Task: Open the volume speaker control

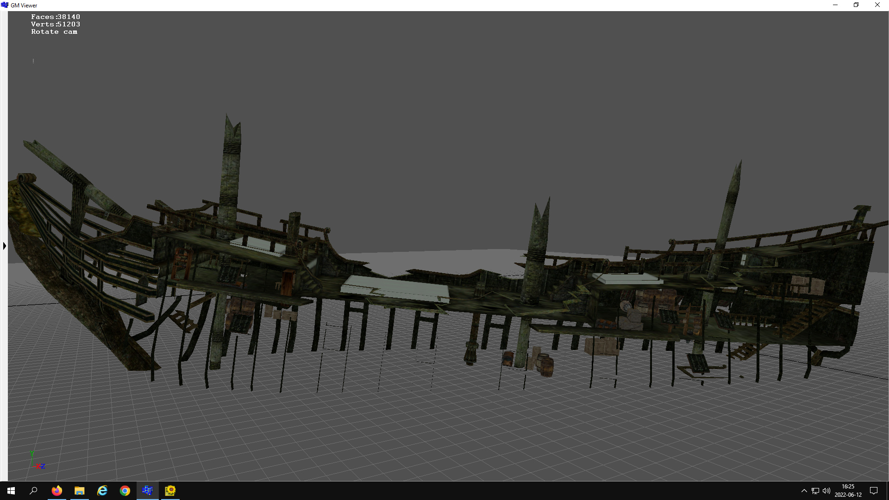Action: pos(826,491)
